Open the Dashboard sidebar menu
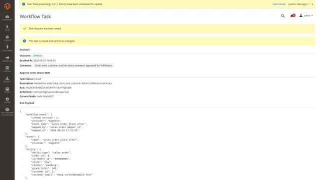Viewport: 320px width, 180px height. 7,18
